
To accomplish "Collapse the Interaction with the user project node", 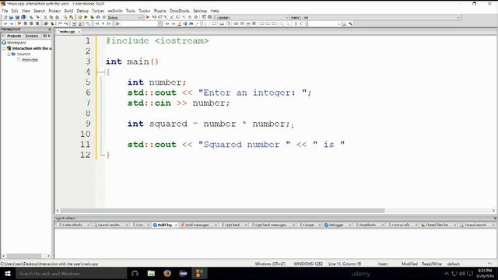I will click(4, 48).
